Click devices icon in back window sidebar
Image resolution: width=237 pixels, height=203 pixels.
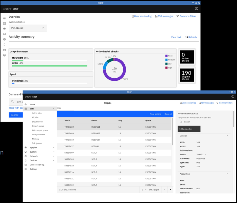tap(4, 45)
